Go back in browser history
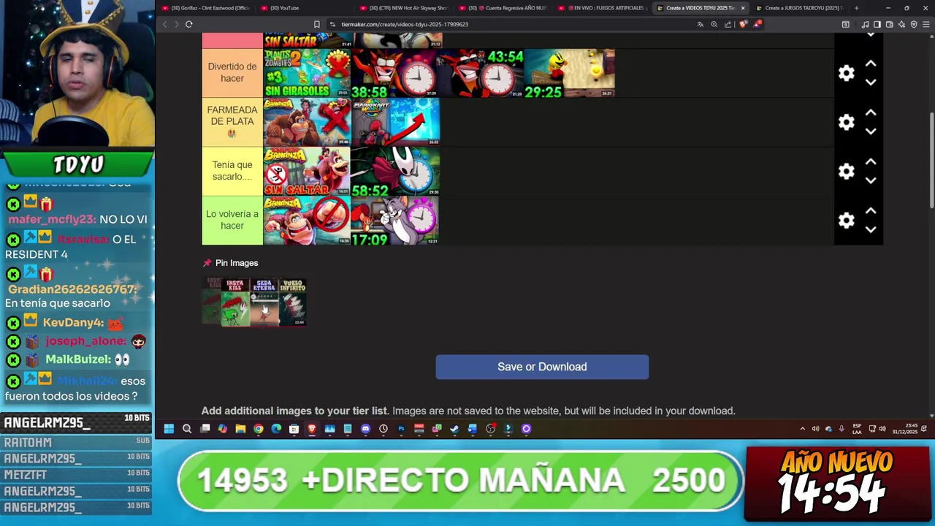 165,24
